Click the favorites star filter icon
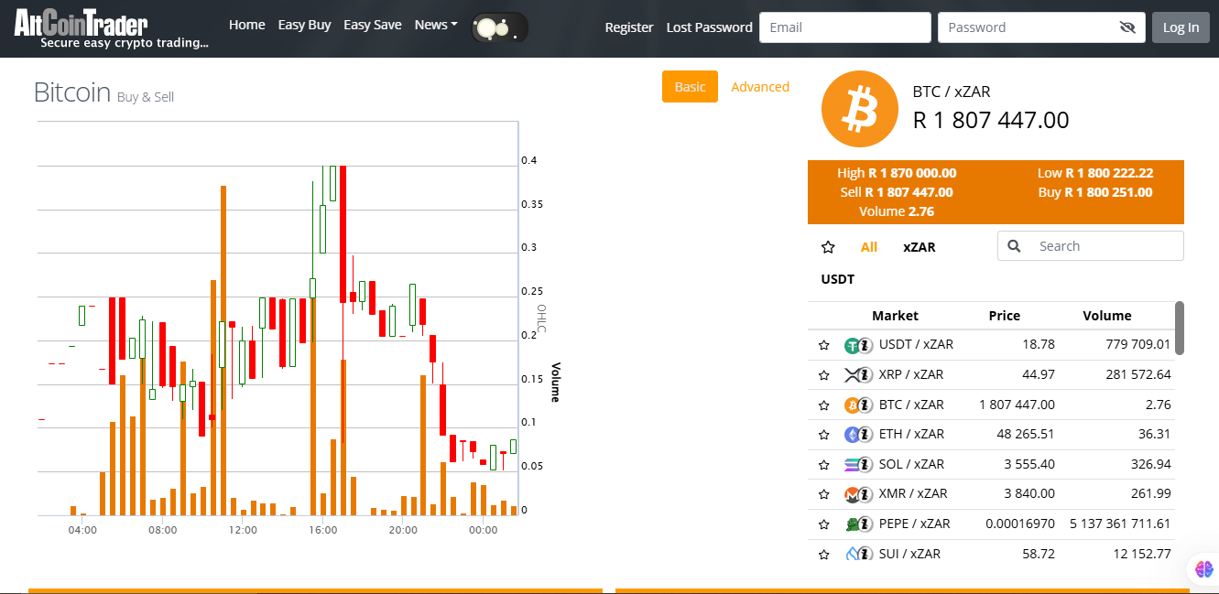Image resolution: width=1219 pixels, height=594 pixels. (x=828, y=247)
